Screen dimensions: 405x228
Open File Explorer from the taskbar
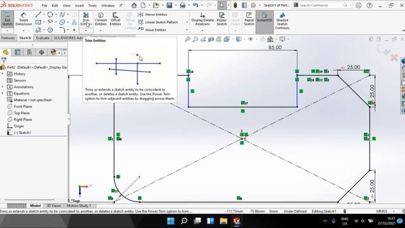(223, 221)
